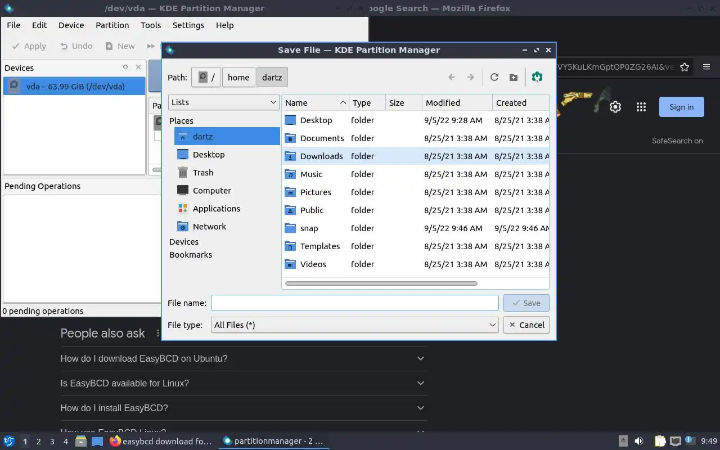Select dartz in Places
Viewport: 720px width, 450px height.
point(227,136)
